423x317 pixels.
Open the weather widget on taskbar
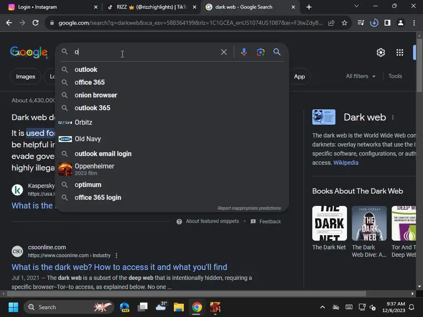click(x=161, y=307)
